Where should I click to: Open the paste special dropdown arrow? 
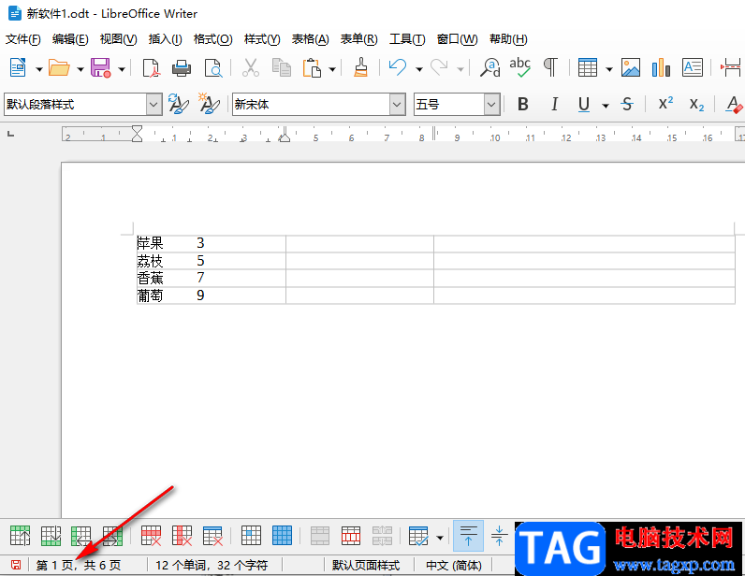click(332, 70)
